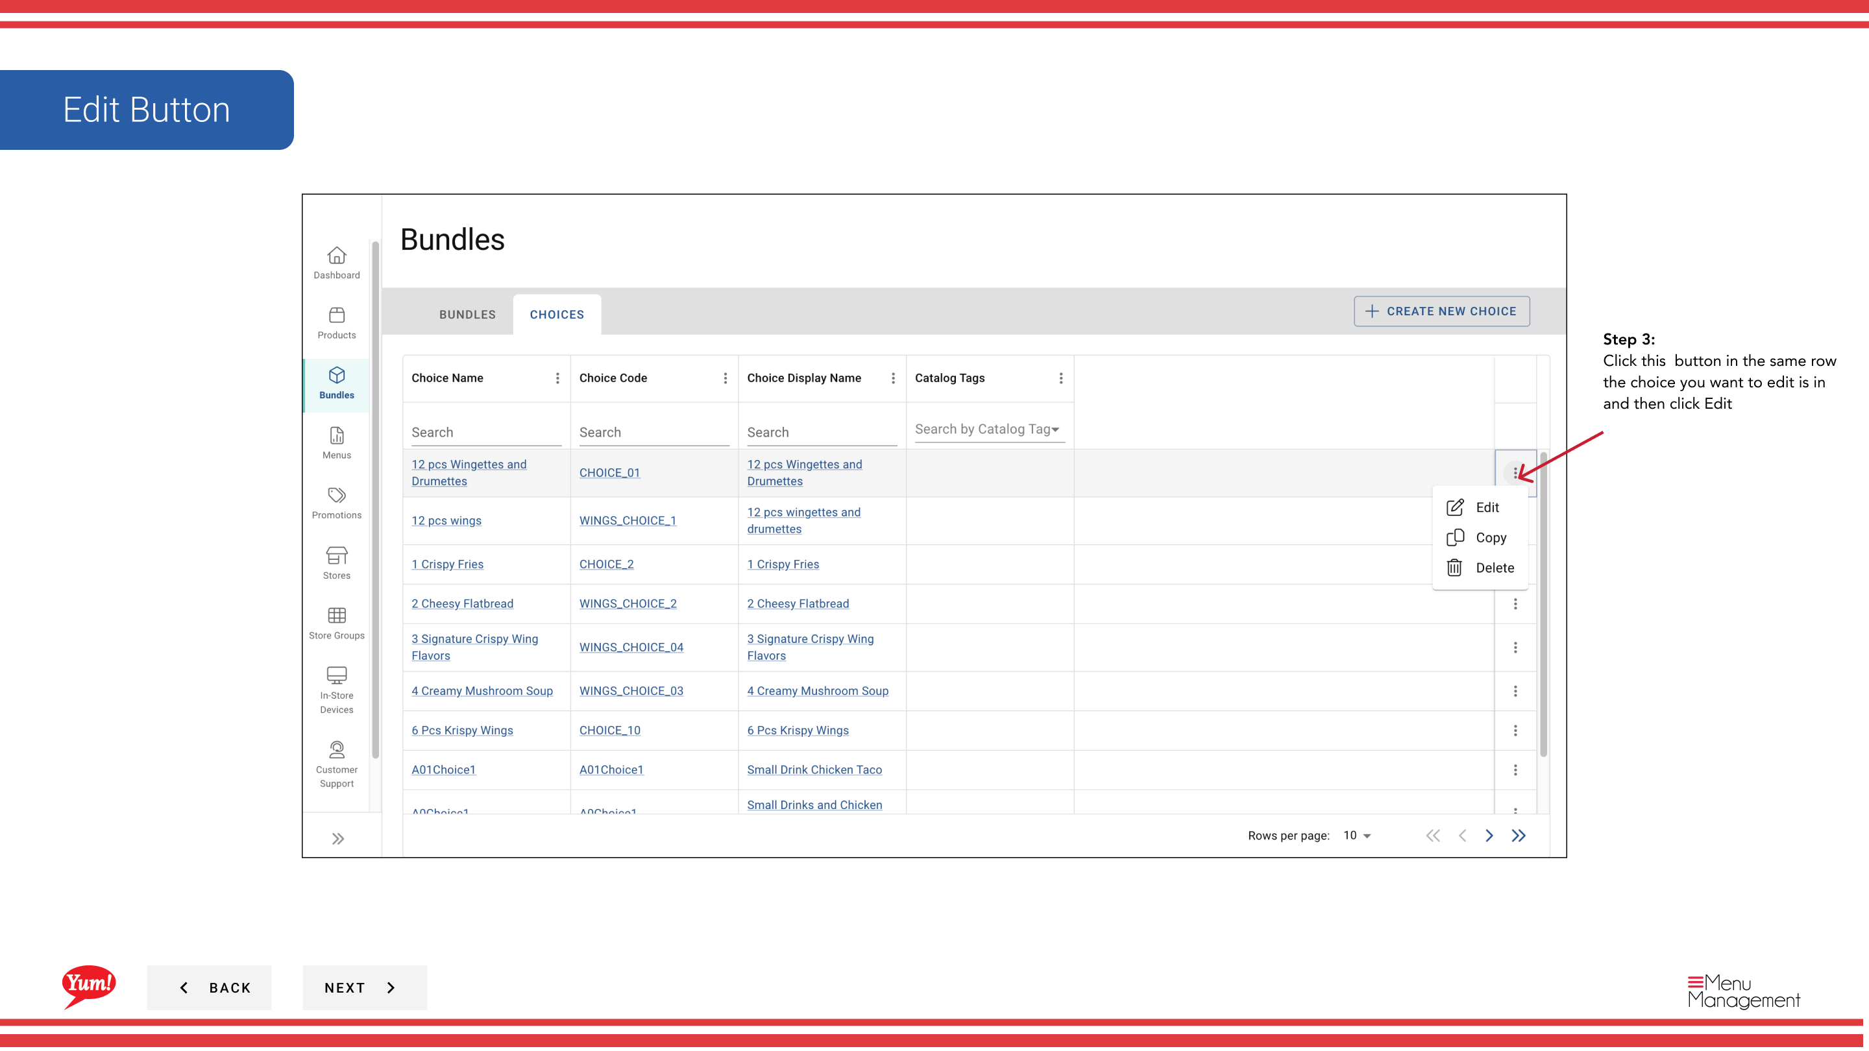
Task: Open the 2 Cheesy Flatbread display name link
Action: [798, 603]
